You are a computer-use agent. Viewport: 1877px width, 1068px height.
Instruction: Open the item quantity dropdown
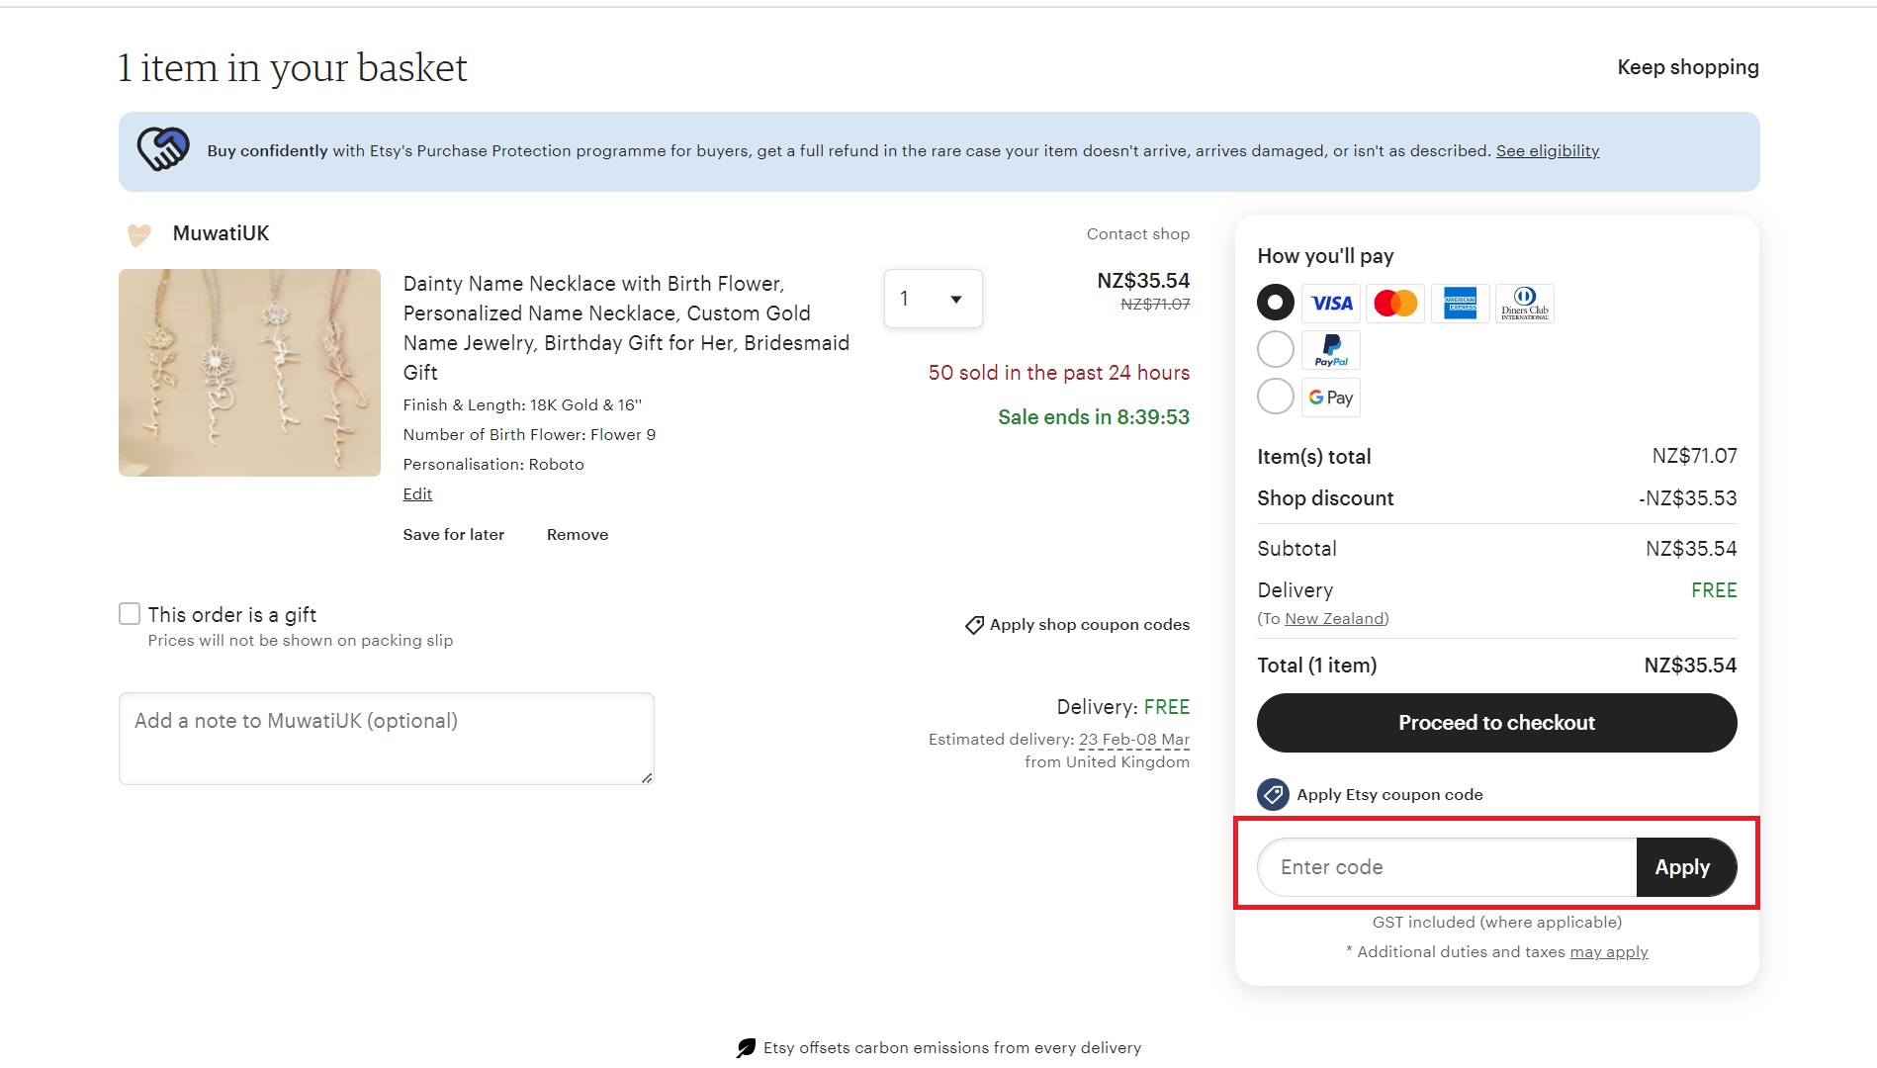point(933,299)
